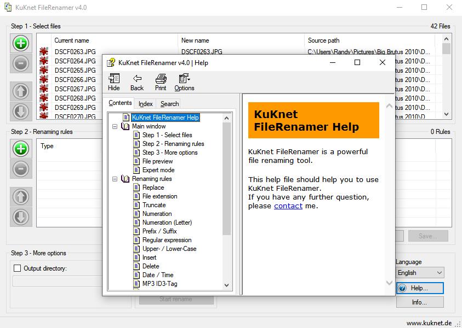This screenshot has height=328, width=462.
Task: Click the page icon beside Insert topic
Action: 136,257
